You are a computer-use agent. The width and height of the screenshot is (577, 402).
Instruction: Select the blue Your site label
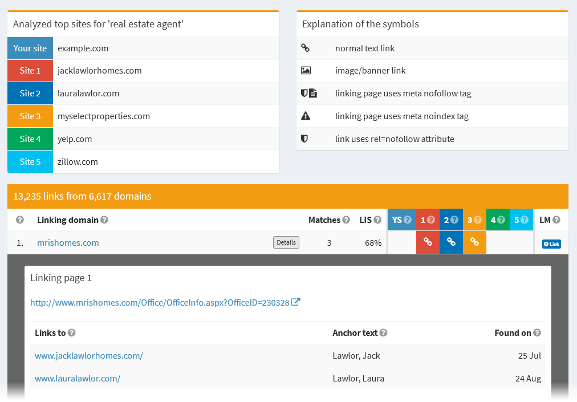click(x=30, y=48)
